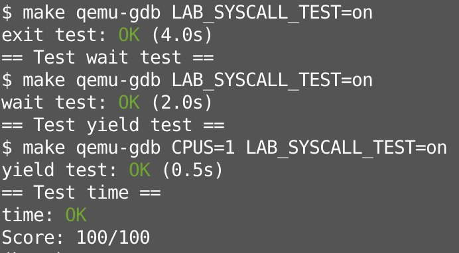Click the 'exit test:' label text
This screenshot has width=459, height=253.
pyautogui.click(x=54, y=35)
